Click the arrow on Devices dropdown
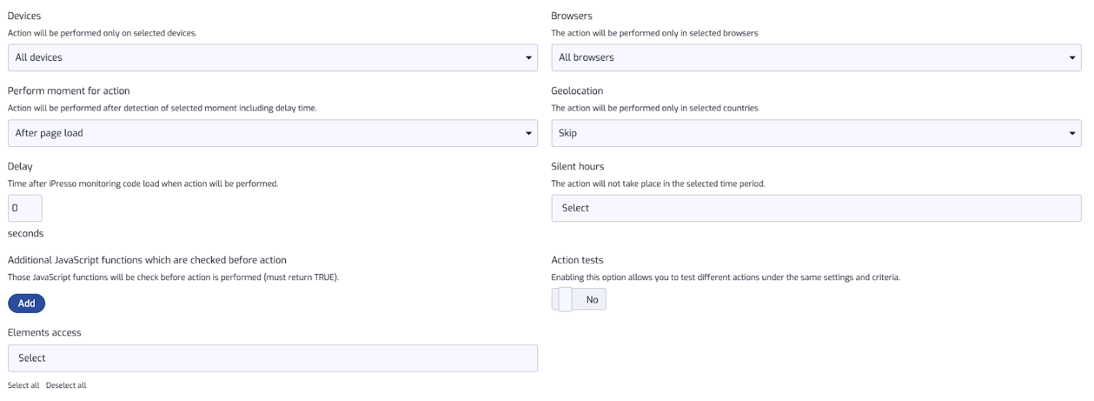This screenshot has width=1094, height=401. tap(529, 58)
